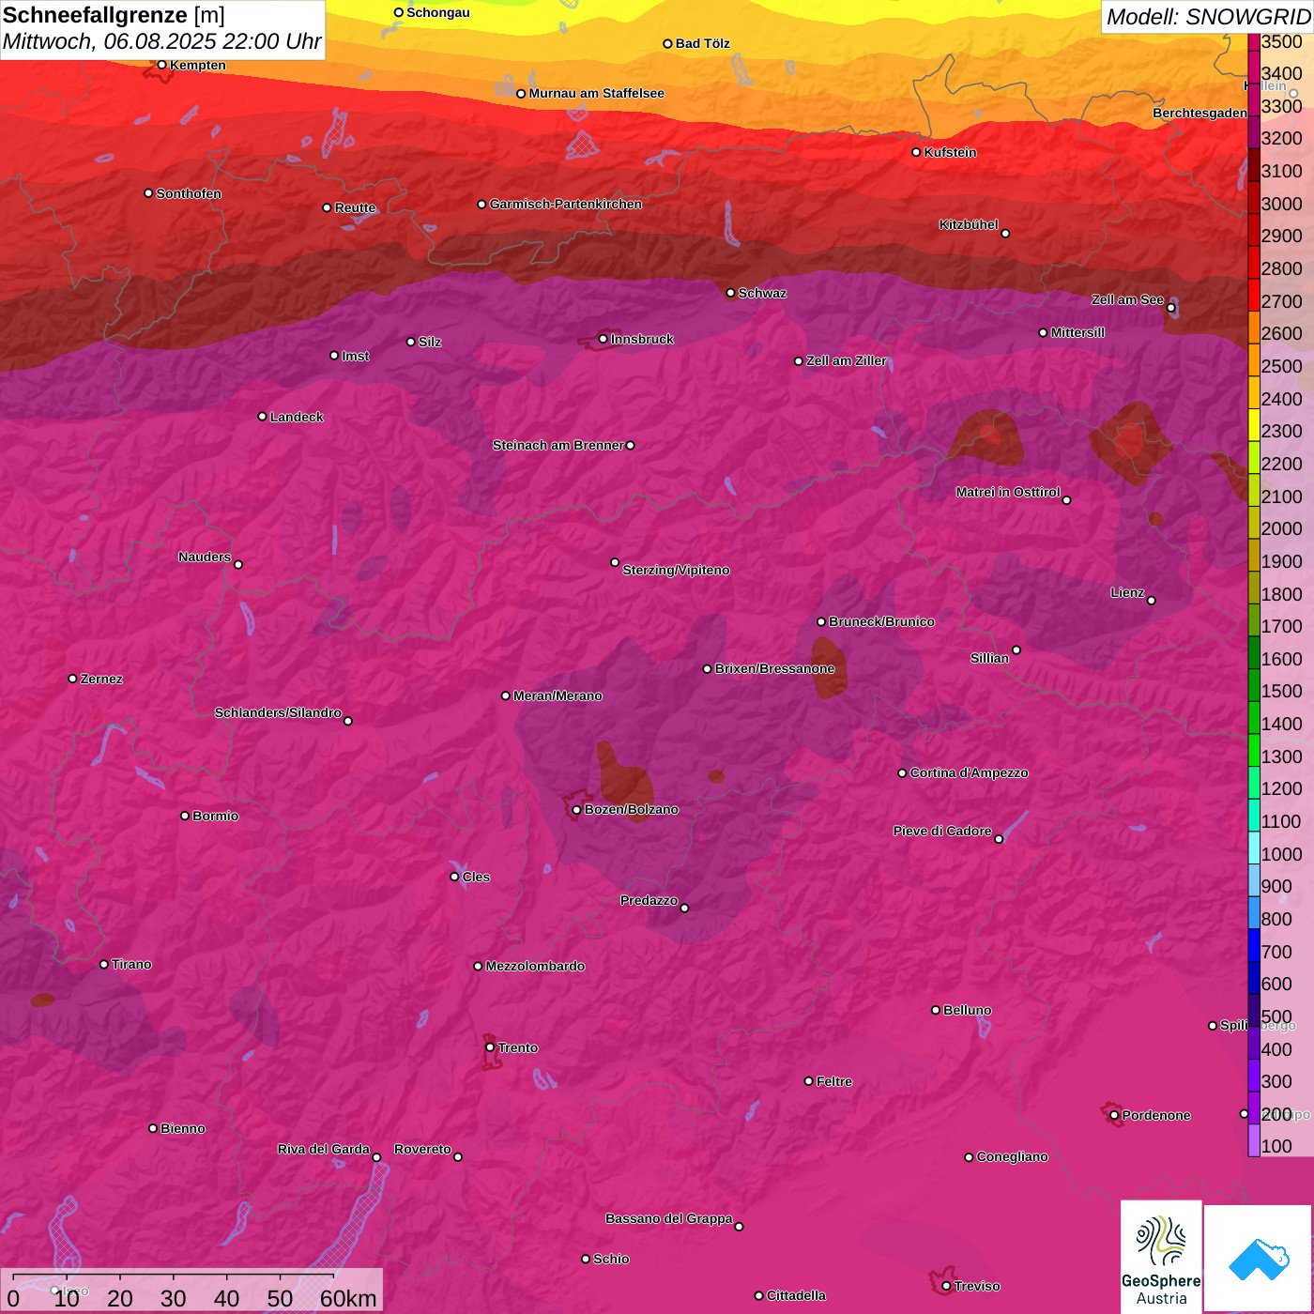Click the 100 m violet legend swatch
The height and width of the screenshot is (1314, 1314).
[1254, 1140]
